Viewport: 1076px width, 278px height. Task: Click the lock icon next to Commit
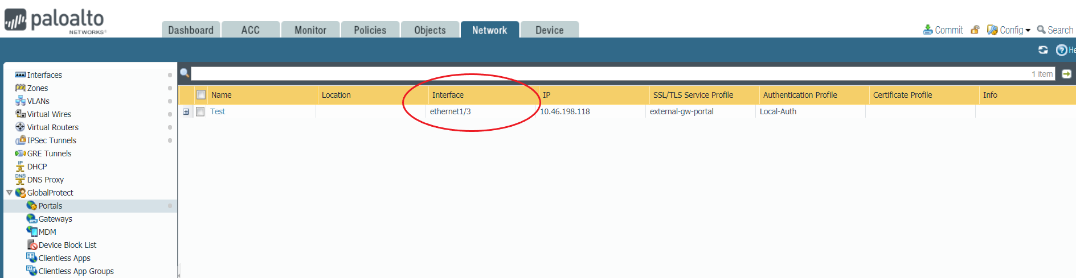[x=975, y=30]
